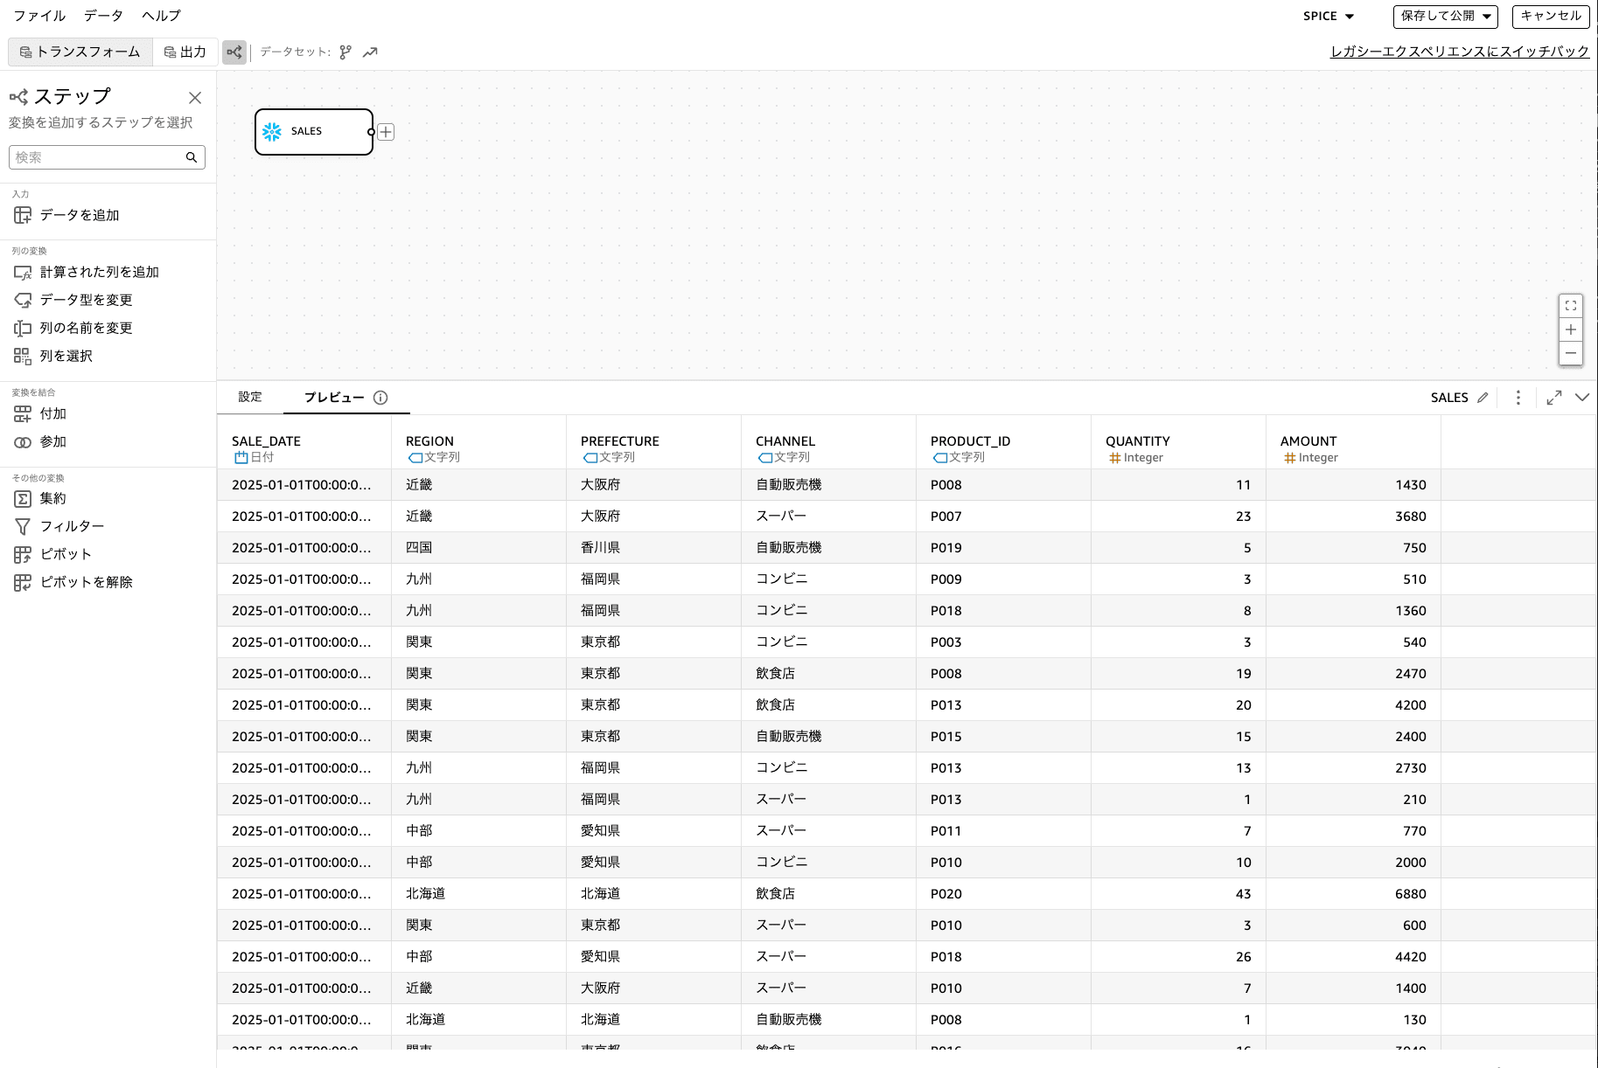Zoom in the canvas with plus button
Screen dimensions: 1598x1068
tap(1571, 329)
